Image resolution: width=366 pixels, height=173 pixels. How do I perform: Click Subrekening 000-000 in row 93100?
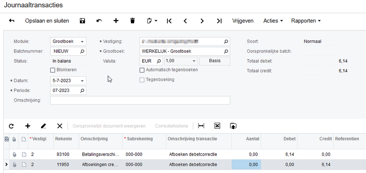[144, 154]
